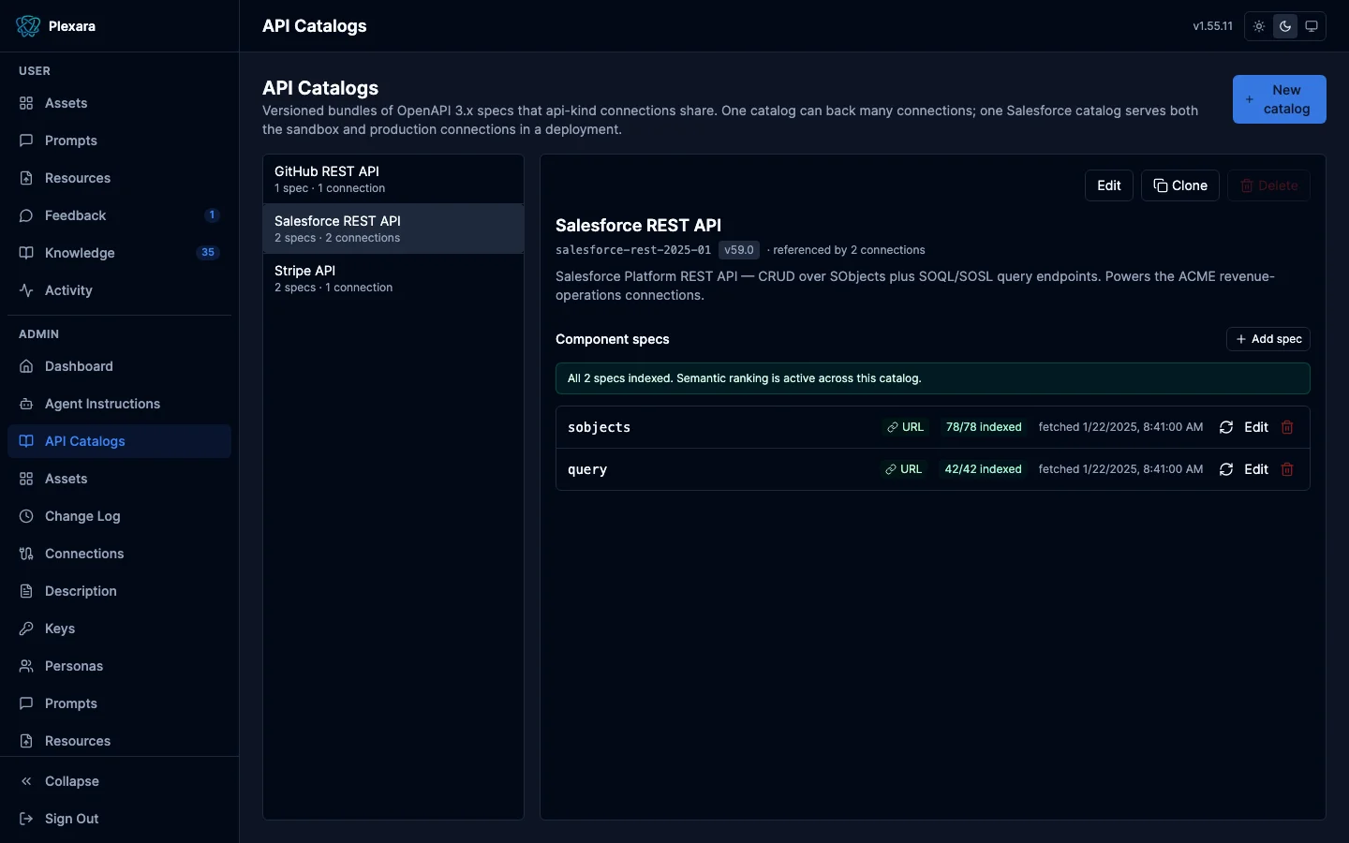This screenshot has height=843, width=1349.
Task: Edit the sobjects spec
Action: coord(1256,427)
